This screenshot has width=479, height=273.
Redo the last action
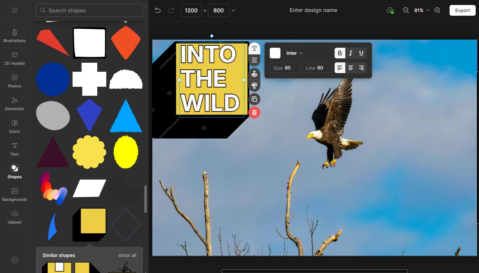pos(171,10)
